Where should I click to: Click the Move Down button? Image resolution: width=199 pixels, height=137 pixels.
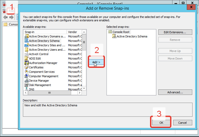175,58
